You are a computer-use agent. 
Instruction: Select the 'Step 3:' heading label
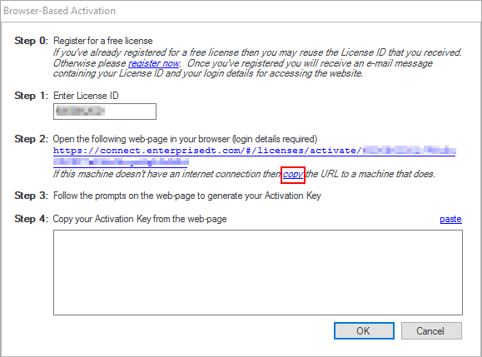(32, 196)
